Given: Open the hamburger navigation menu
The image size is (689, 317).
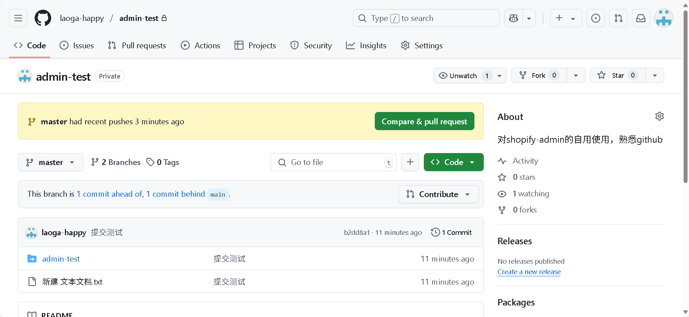Looking at the screenshot, I should coord(18,18).
